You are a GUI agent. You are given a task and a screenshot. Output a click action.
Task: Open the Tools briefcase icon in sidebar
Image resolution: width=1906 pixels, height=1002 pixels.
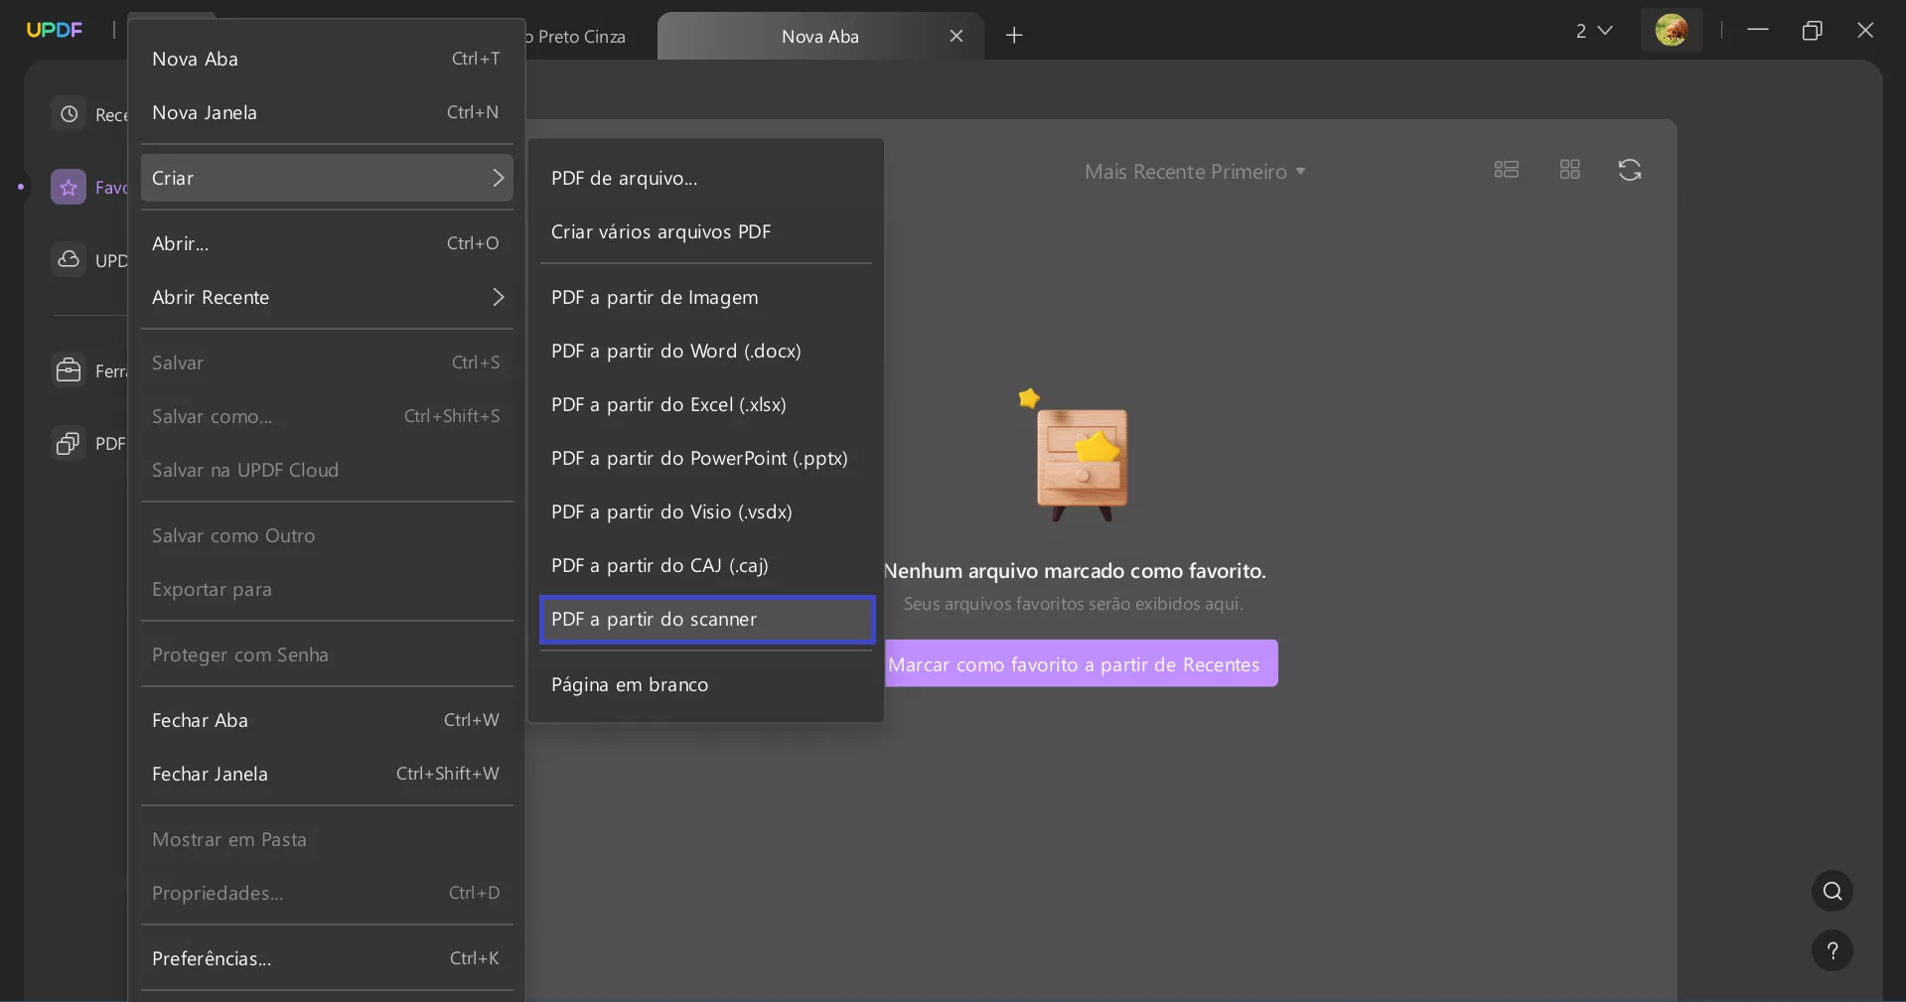click(69, 370)
